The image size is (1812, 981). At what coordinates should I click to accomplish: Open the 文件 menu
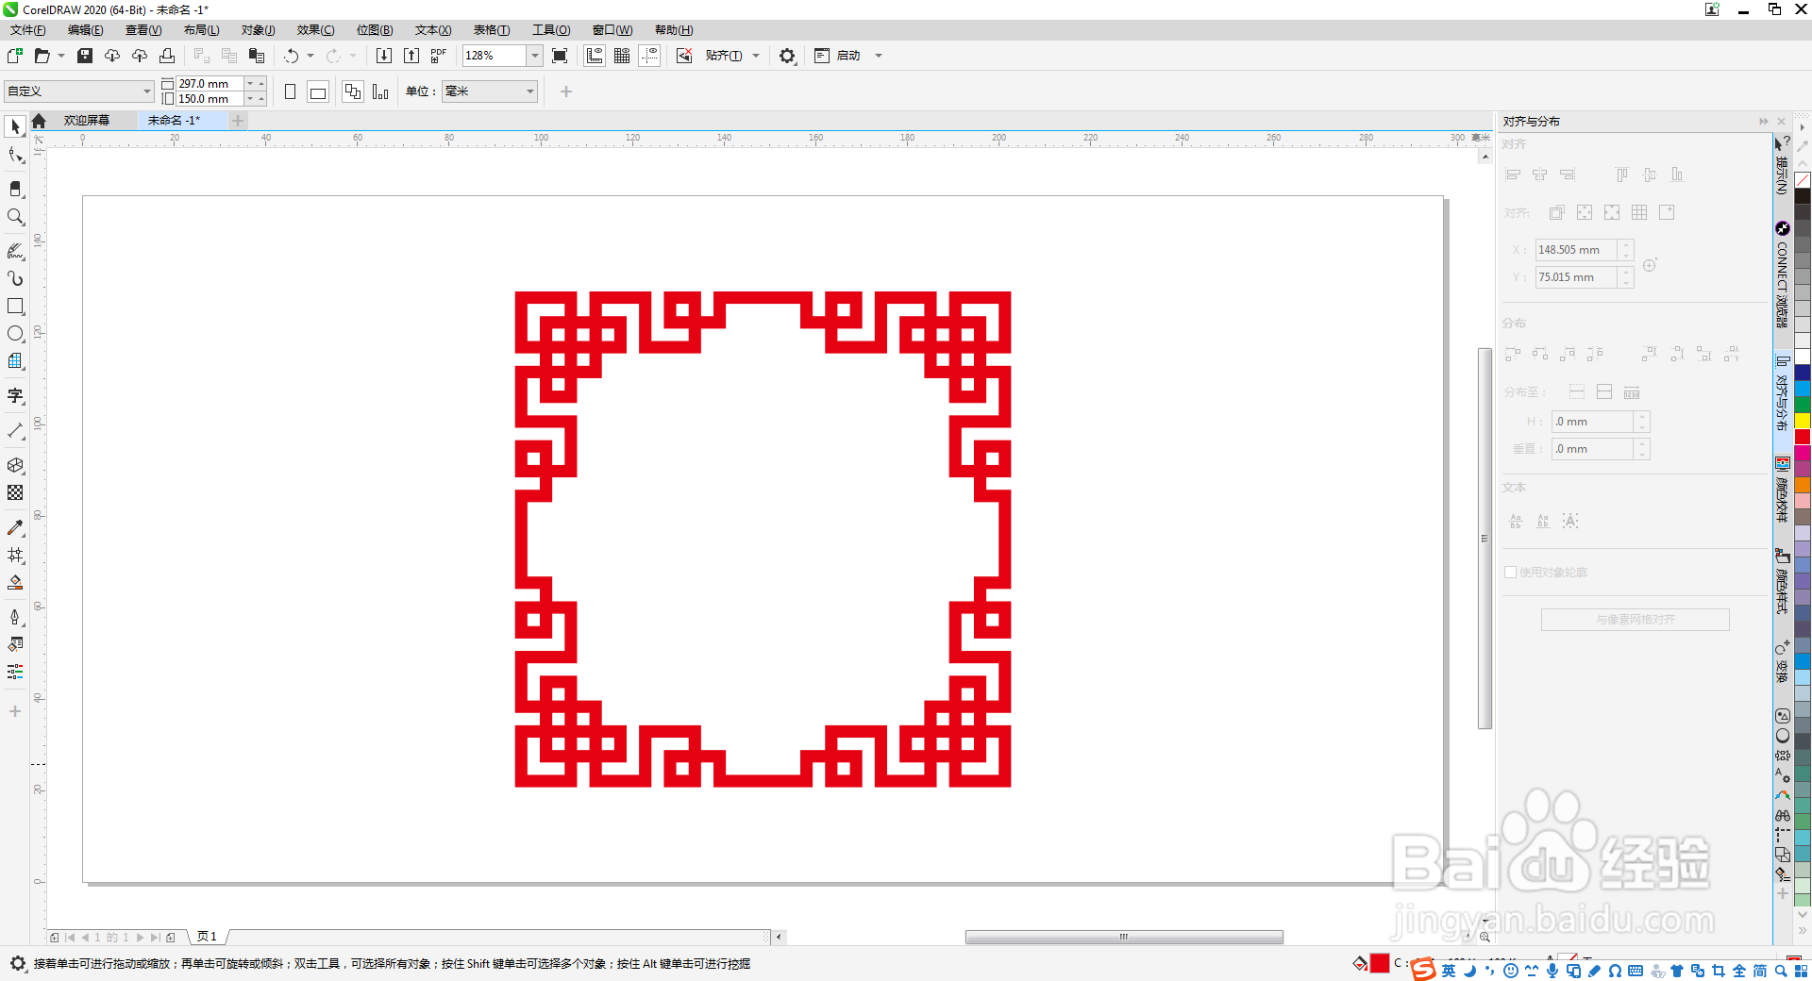[28, 30]
